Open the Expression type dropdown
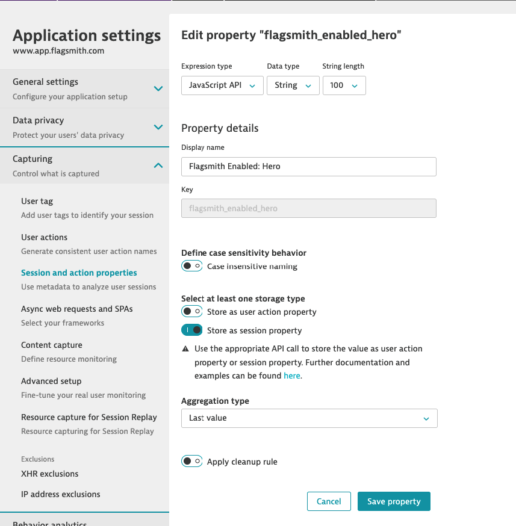 pyautogui.click(x=222, y=85)
